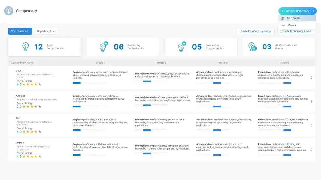Screen dimensions: 321x180
Task: Click the Python star rating
Action: click(32, 156)
